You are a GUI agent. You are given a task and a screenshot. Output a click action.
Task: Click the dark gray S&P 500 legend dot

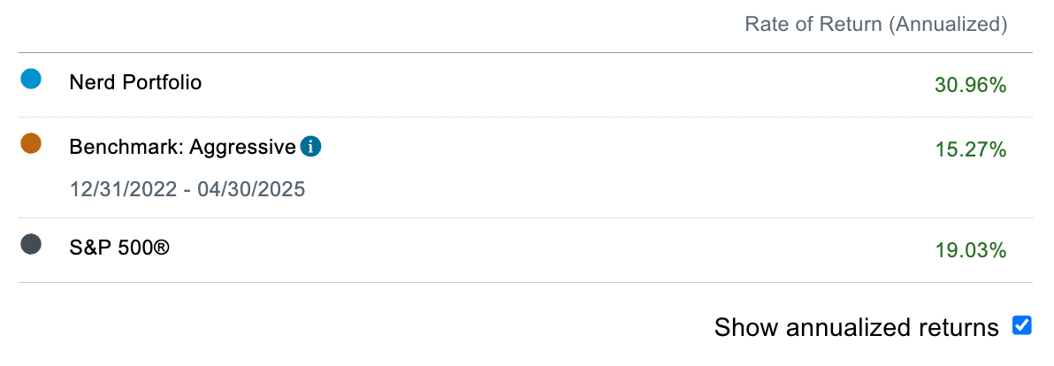[x=31, y=245]
